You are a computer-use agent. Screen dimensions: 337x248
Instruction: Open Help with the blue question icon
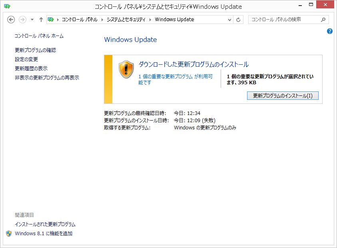point(330,31)
